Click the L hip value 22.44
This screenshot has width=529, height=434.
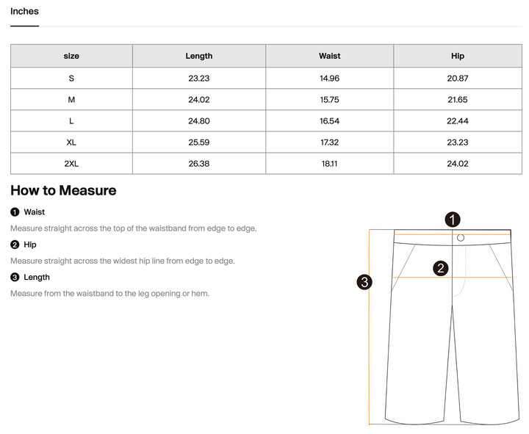point(458,121)
